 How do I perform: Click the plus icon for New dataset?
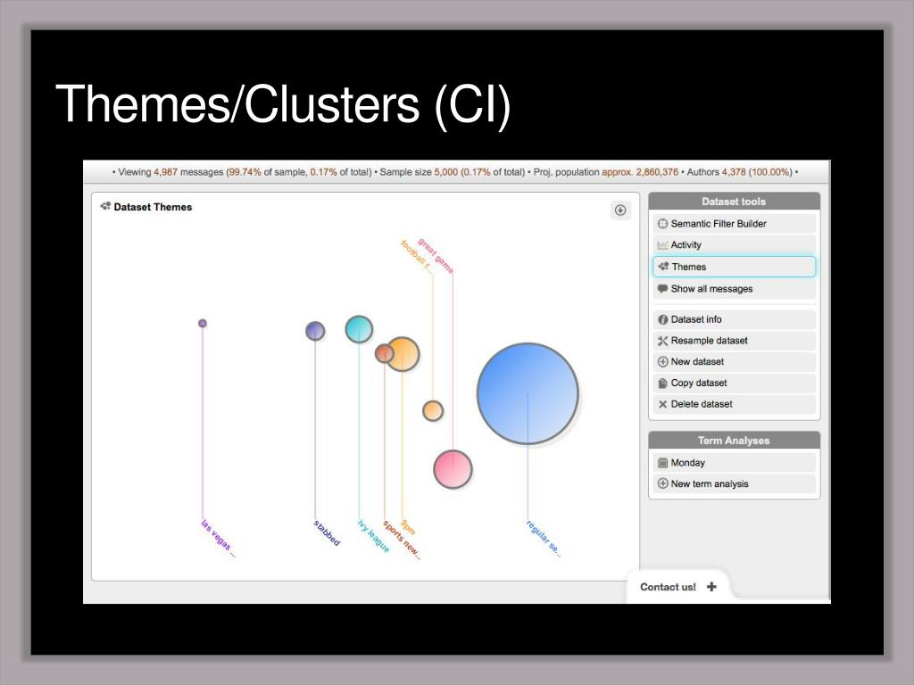point(662,362)
